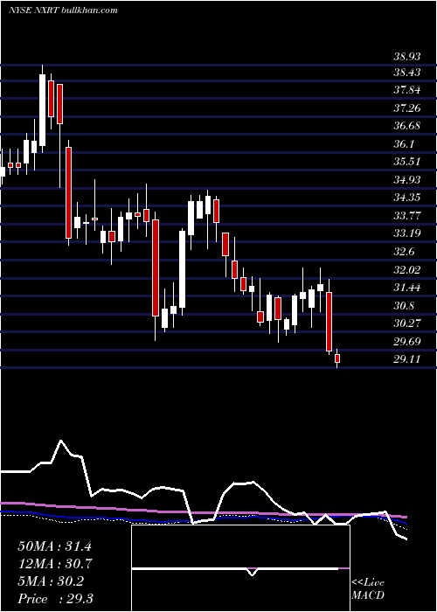The width and height of the screenshot is (437, 612).
Task: Click the 34.93 price level label
Action: click(407, 180)
